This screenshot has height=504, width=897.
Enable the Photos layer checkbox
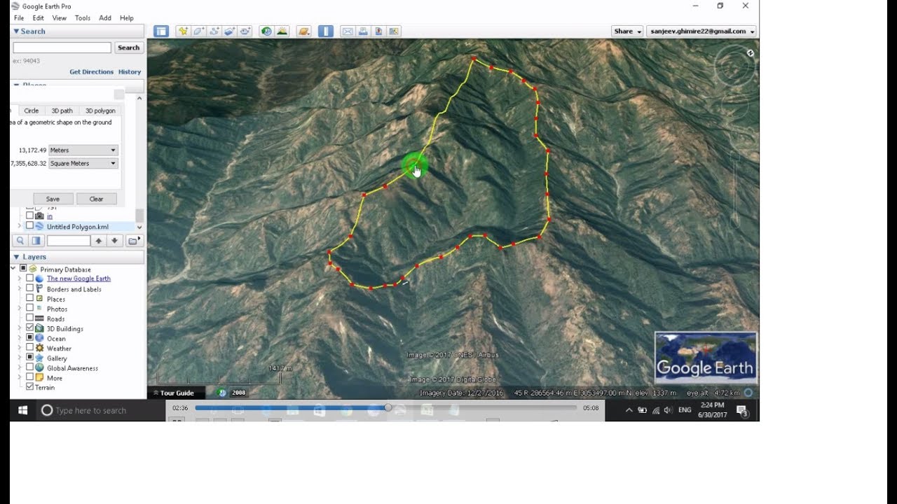coord(29,308)
